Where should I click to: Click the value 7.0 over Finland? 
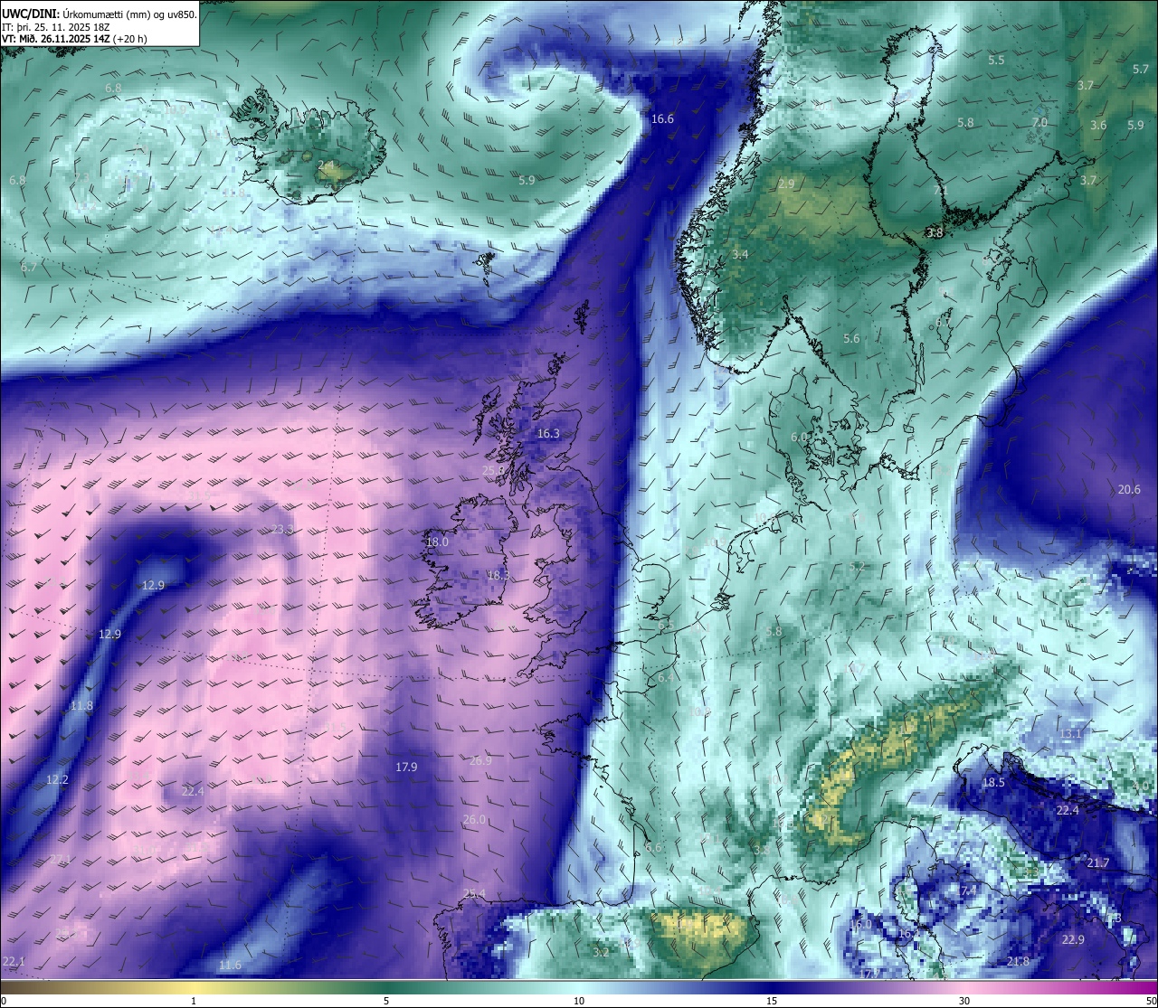point(1039,123)
